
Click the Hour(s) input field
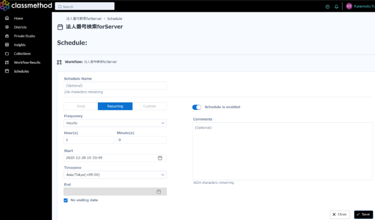(x=88, y=140)
